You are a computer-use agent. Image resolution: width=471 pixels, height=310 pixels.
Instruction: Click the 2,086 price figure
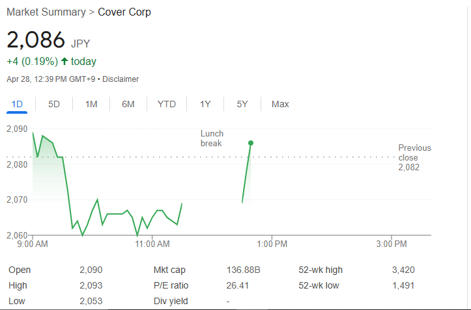coord(36,40)
